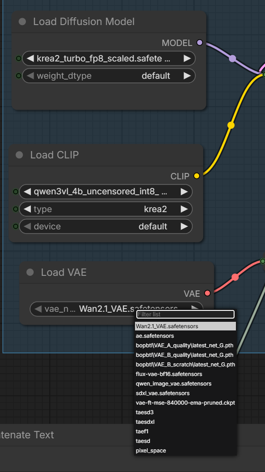Collapse the Load CLIP node dot
Image resolution: width=265 pixels, height=472 pixels.
(x=19, y=155)
